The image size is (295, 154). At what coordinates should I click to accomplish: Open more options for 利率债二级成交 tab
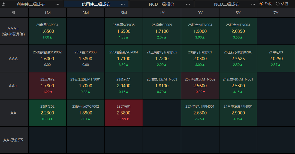pos(57,4)
